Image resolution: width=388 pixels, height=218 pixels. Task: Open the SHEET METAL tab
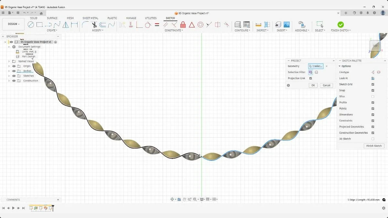click(90, 18)
